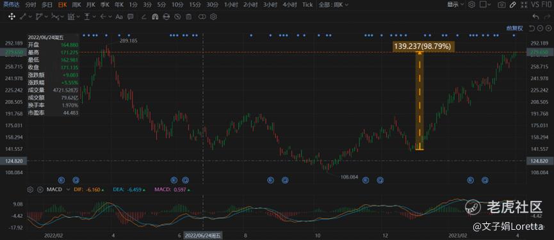Image resolution: width=554 pixels, height=240 pixels.
Task: Select the Tick chart tab
Action: [307, 4]
